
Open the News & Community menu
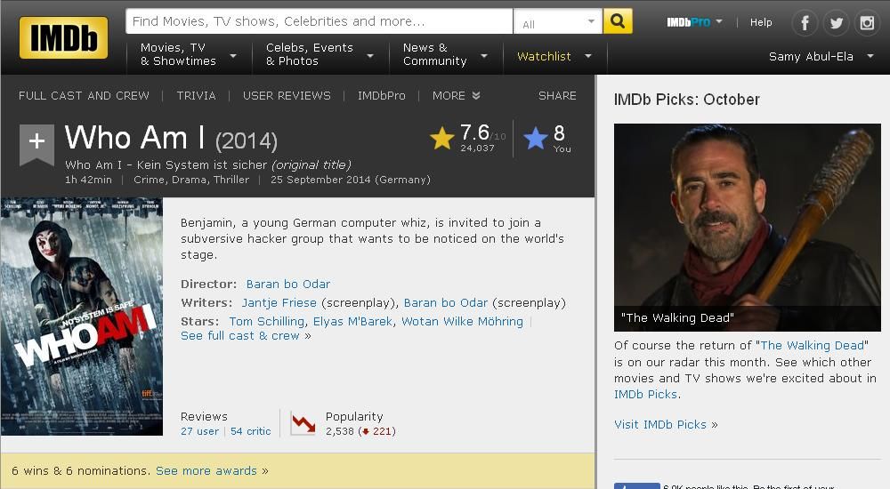(446, 54)
